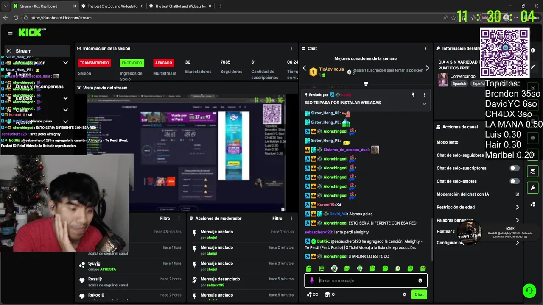Expand the Monetización sidebar section
The image size is (543, 305).
(37, 63)
